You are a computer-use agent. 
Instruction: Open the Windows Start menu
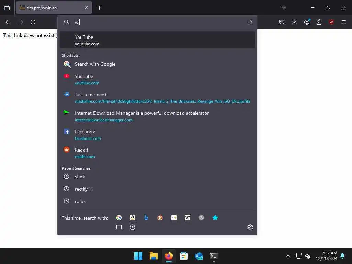coord(138,256)
